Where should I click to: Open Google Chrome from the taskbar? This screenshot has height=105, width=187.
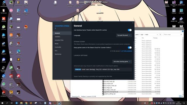coord(26,103)
